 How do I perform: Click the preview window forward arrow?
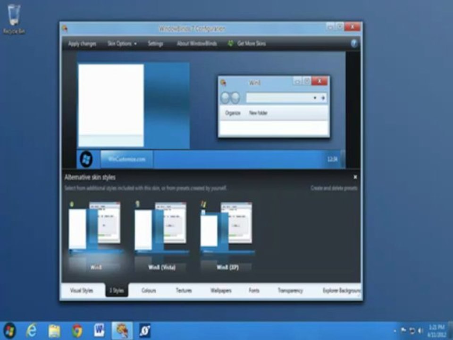235,98
